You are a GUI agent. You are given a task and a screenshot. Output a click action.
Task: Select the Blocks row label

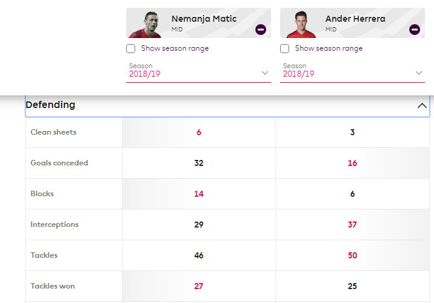pyautogui.click(x=42, y=194)
